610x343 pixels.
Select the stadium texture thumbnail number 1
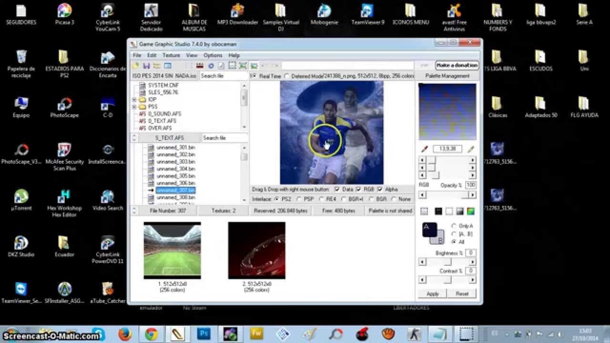click(x=173, y=250)
